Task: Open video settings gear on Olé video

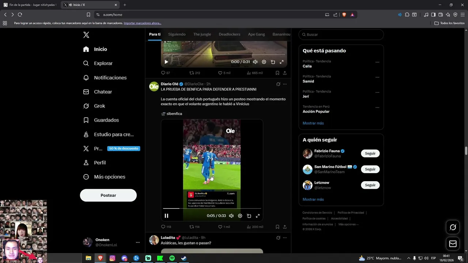Action: [240, 216]
